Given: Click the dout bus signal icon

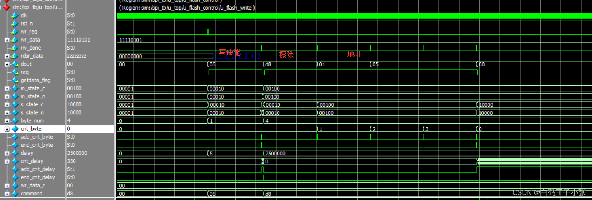Looking at the screenshot, I should click(15, 64).
